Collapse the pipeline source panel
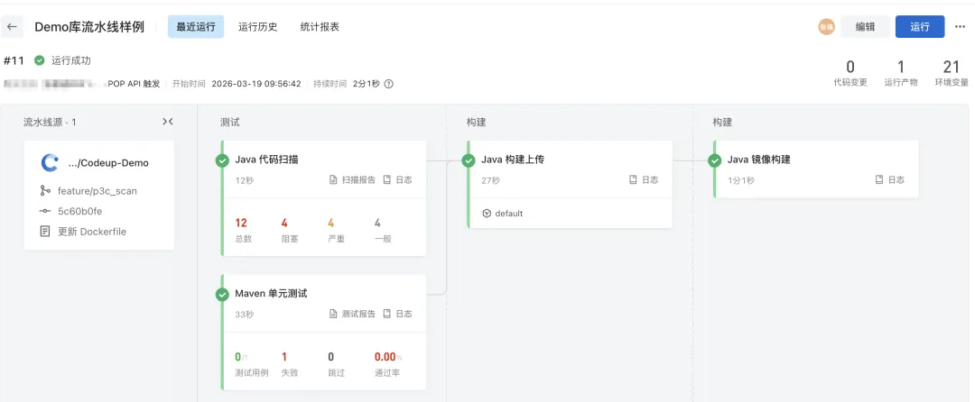Screen dimensions: 975x402 click(168, 122)
